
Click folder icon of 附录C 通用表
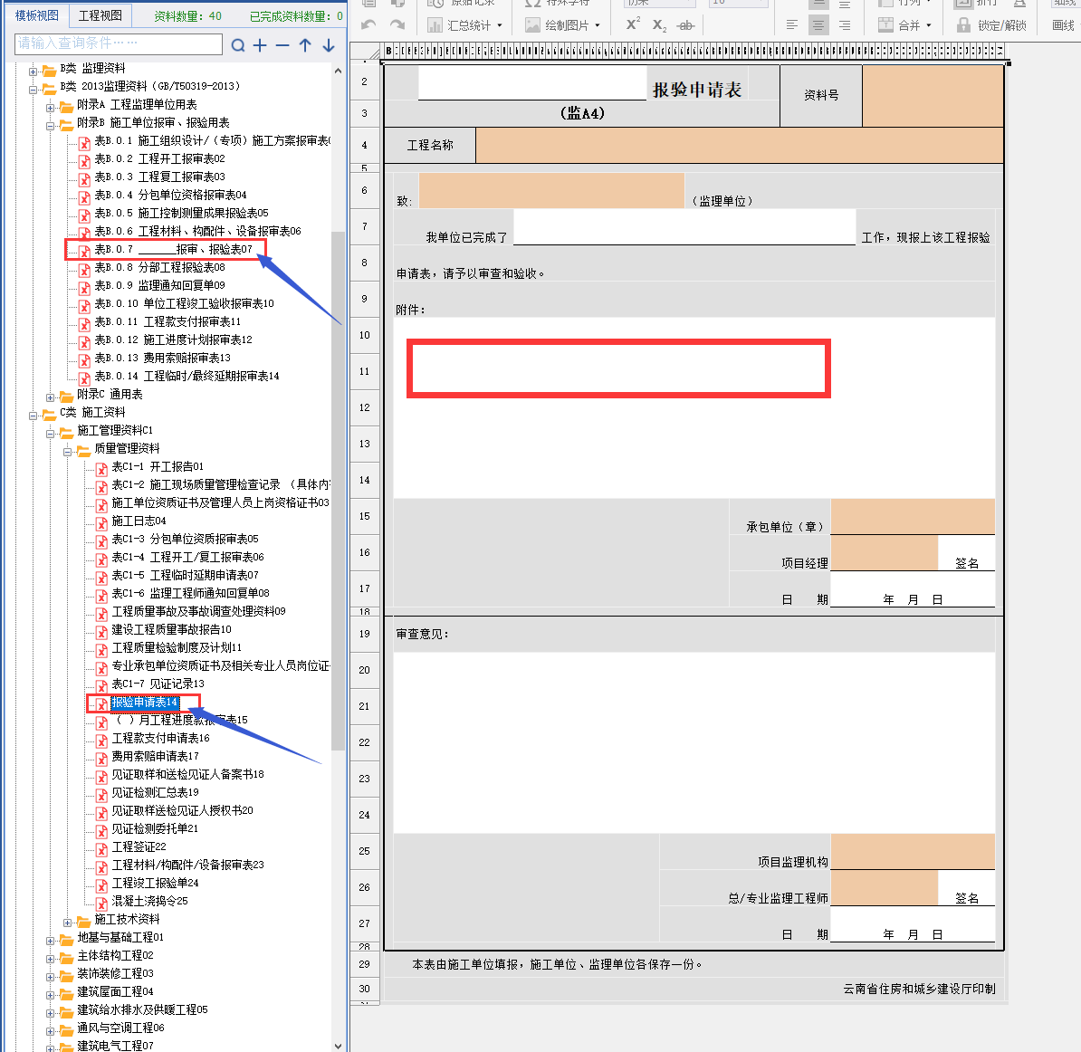[x=67, y=396]
